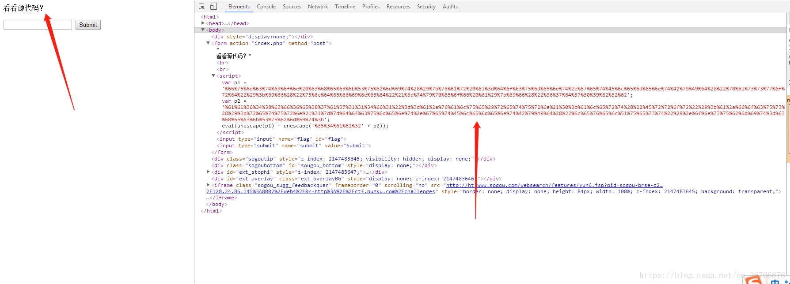790x284 pixels.
Task: Select the closing form tag row
Action: coord(222,152)
